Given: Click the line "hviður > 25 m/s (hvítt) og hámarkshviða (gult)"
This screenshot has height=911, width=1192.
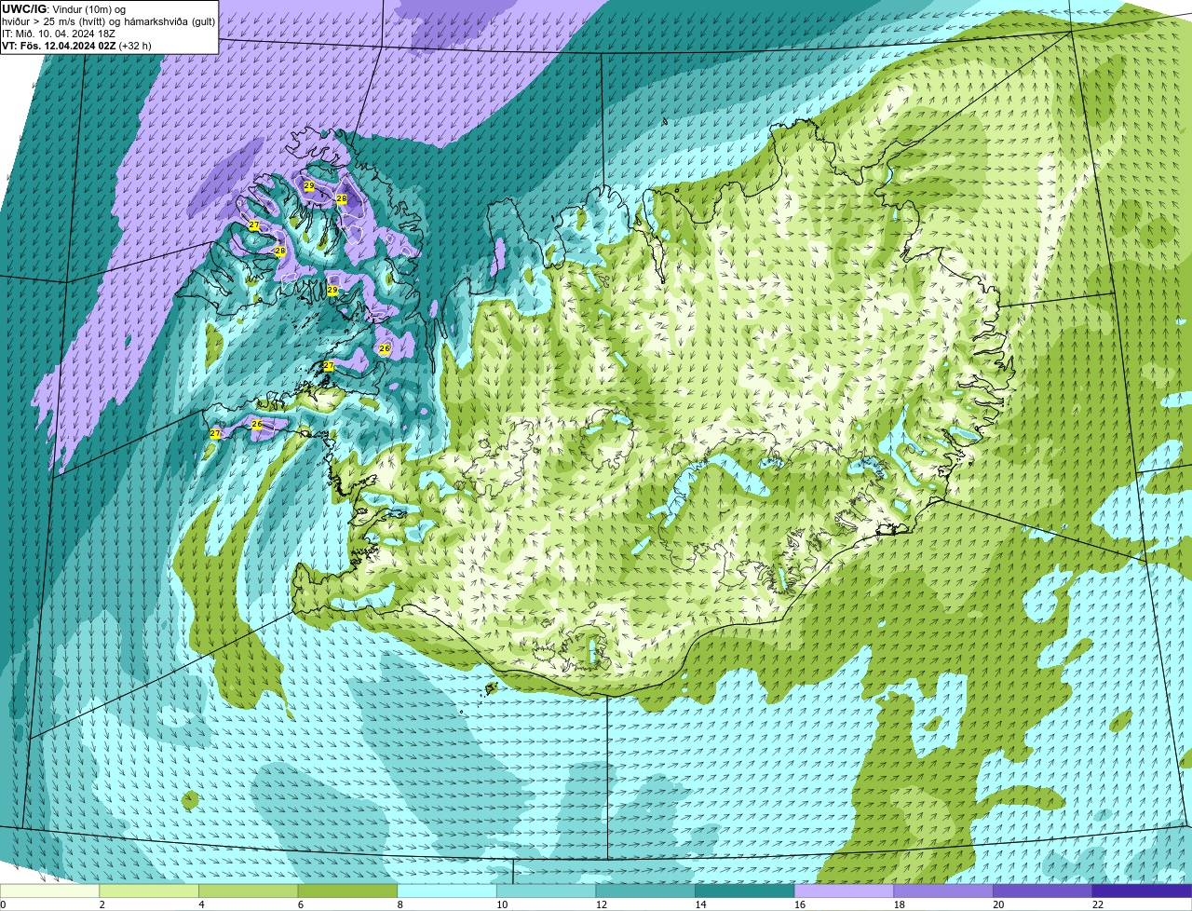Looking at the screenshot, I should (x=108, y=21).
